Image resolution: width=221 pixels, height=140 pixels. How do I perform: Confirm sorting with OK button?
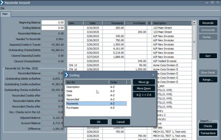tap(99, 122)
